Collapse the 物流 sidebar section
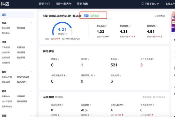 tap(31, 91)
